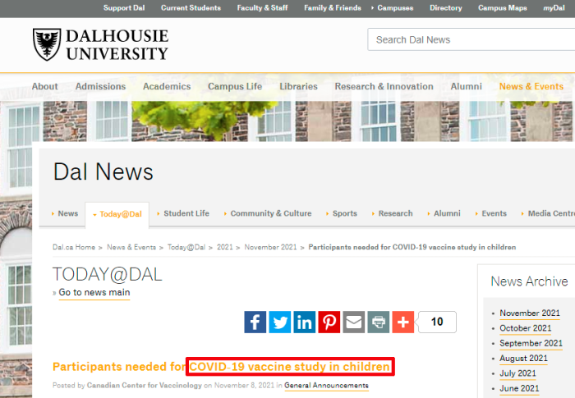Screen dimensions: 575x398
Task: Open October 2021 archive
Action: [526, 328]
